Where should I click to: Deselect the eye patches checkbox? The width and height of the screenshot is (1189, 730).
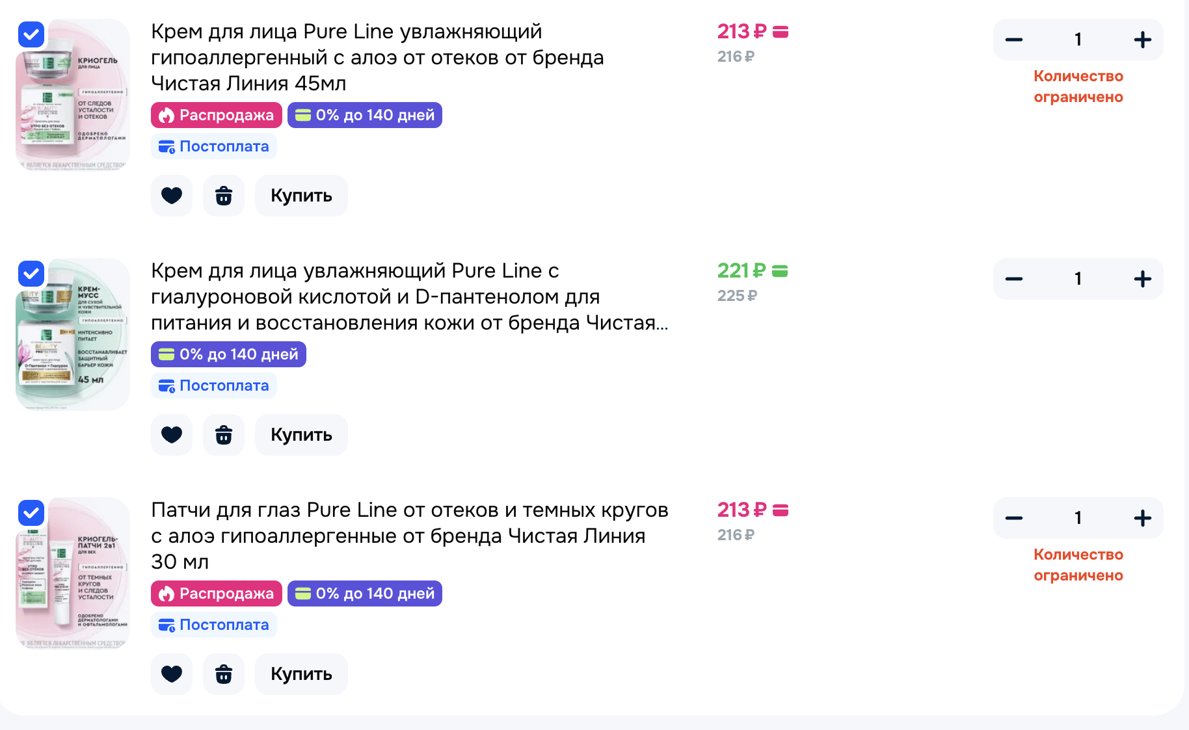[x=31, y=513]
